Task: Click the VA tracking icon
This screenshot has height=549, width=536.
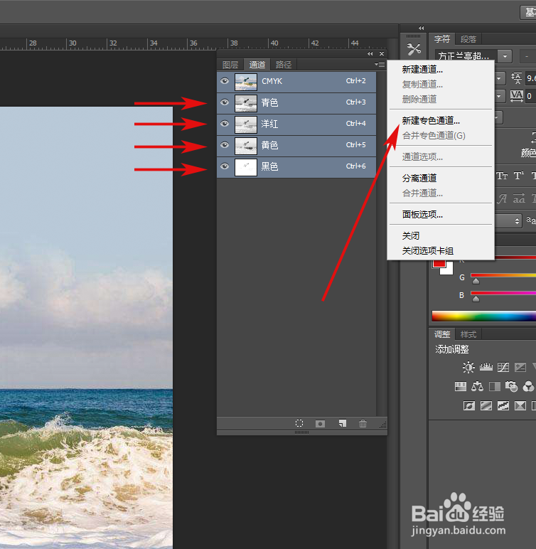Action: [x=516, y=95]
